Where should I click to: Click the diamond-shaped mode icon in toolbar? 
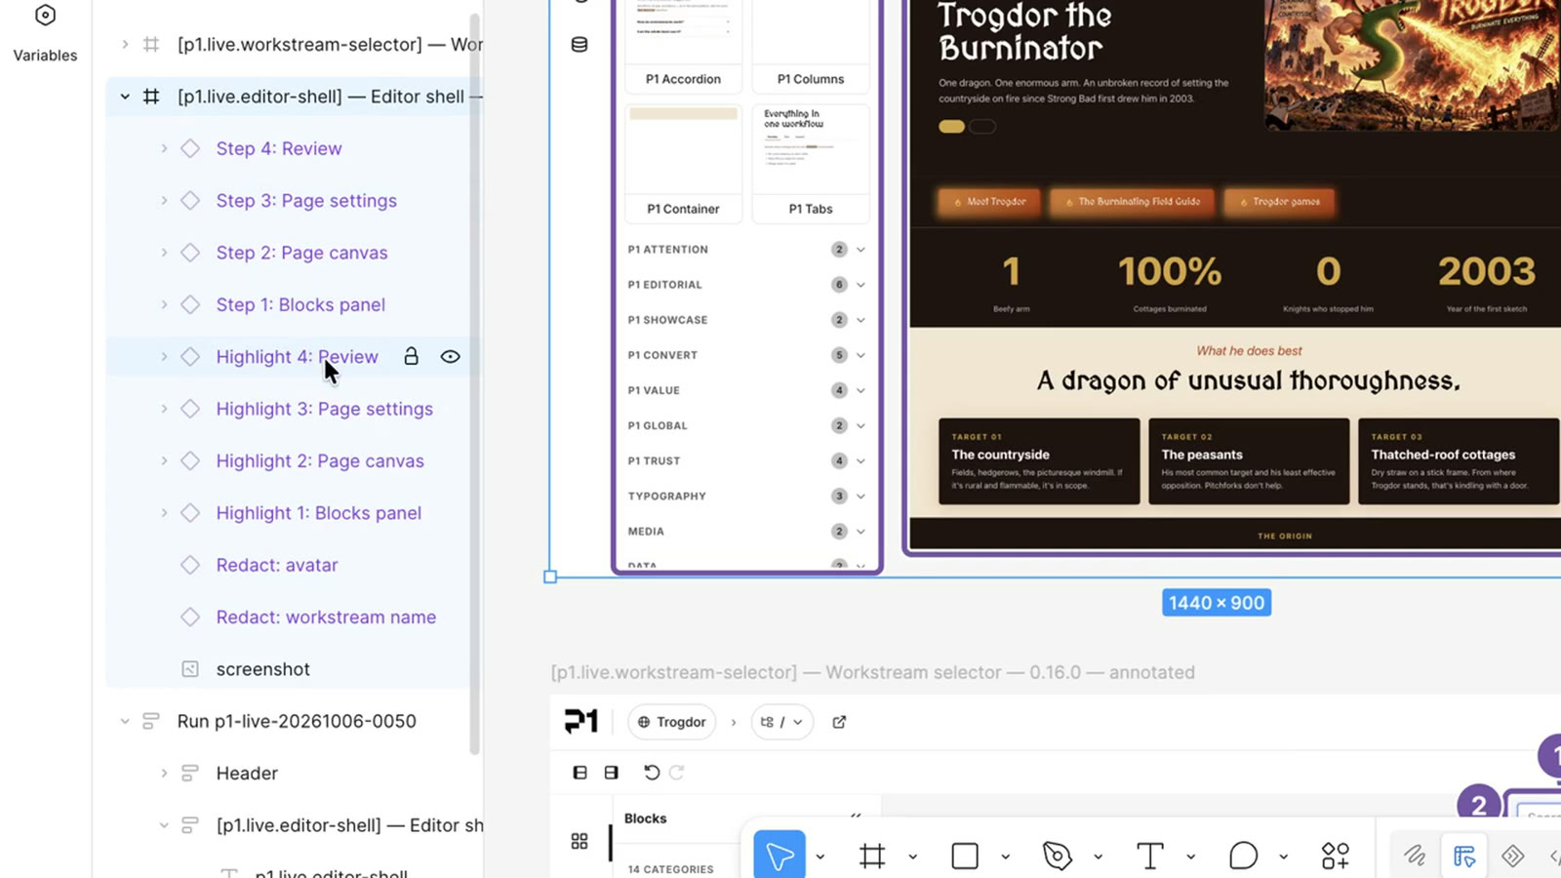click(x=1513, y=857)
